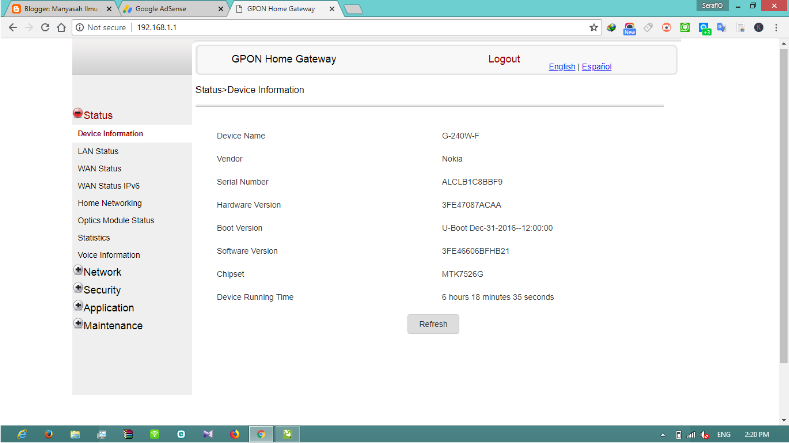
Task: Open Visual Studio from the taskbar
Action: (x=208, y=434)
